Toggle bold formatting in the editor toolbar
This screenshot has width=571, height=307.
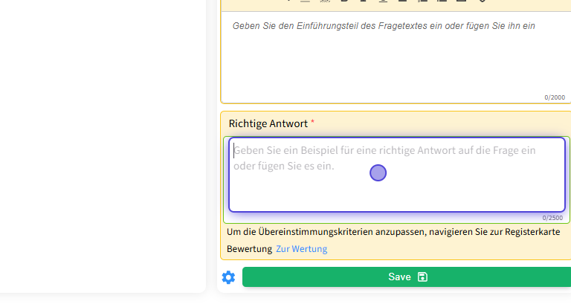click(x=344, y=1)
